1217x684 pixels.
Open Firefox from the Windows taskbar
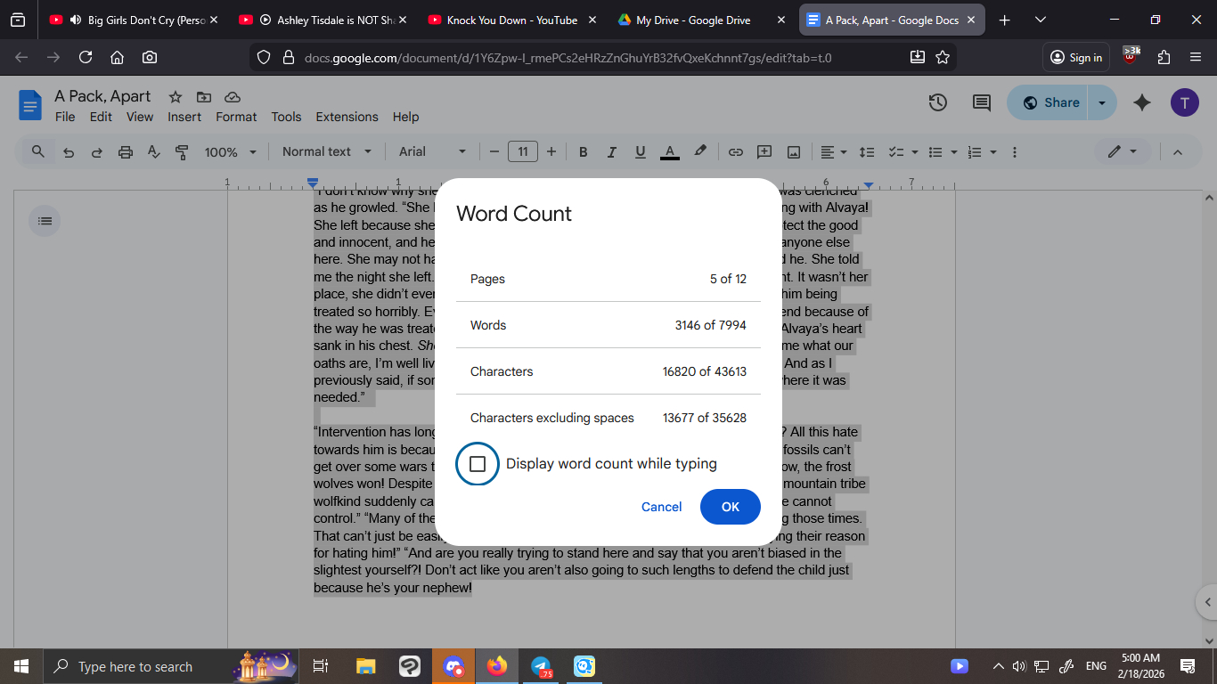point(497,666)
